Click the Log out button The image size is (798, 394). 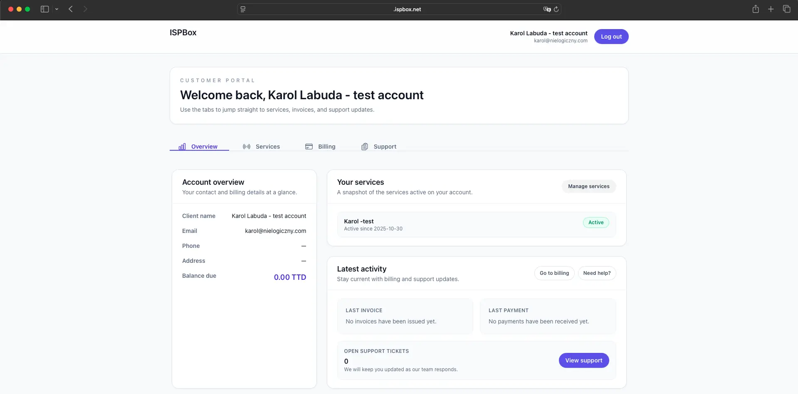pos(611,36)
